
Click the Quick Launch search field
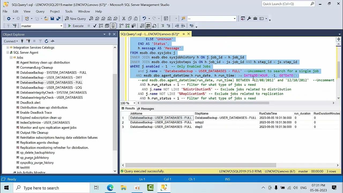pyautogui.click(x=286, y=4)
